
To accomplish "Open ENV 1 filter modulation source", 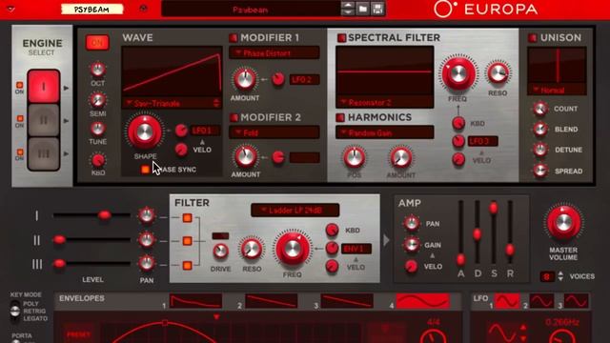I will click(x=356, y=249).
